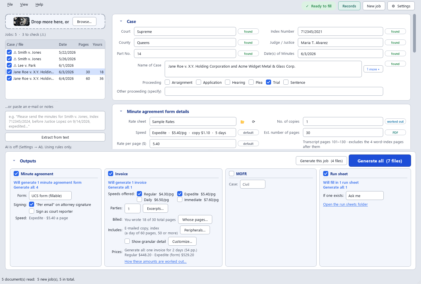Click Generate this job (4 files)

[x=321, y=161]
